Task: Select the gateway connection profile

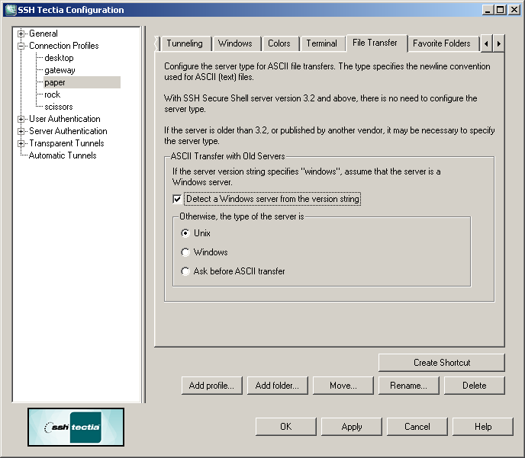Action: [x=60, y=70]
